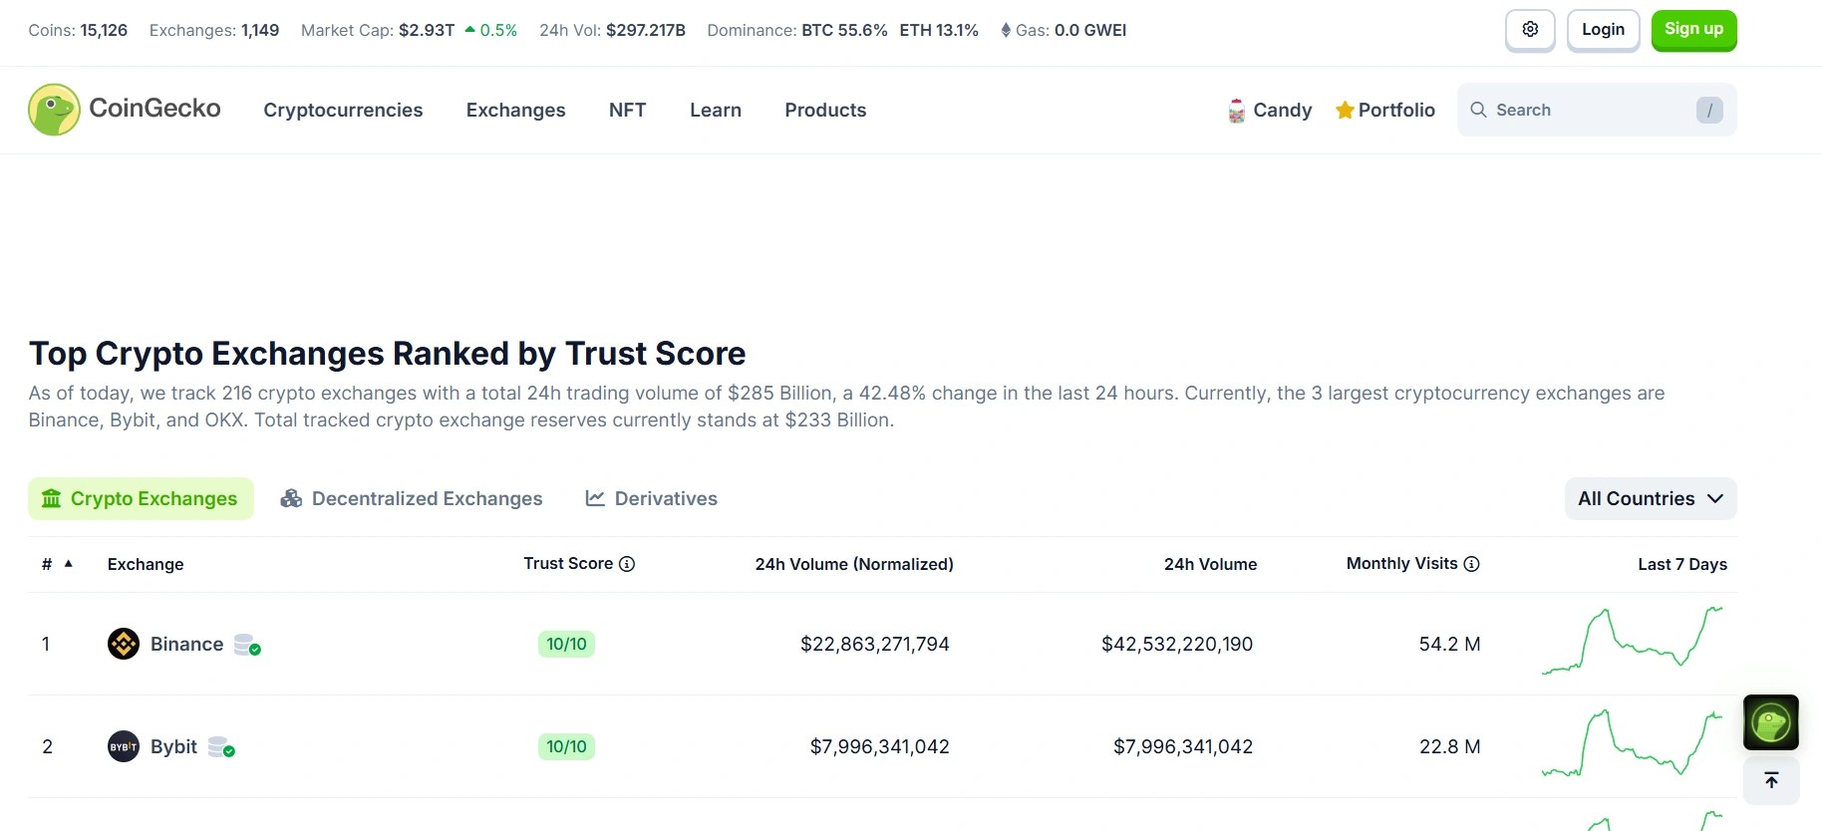Open the settings gear icon

click(1530, 30)
